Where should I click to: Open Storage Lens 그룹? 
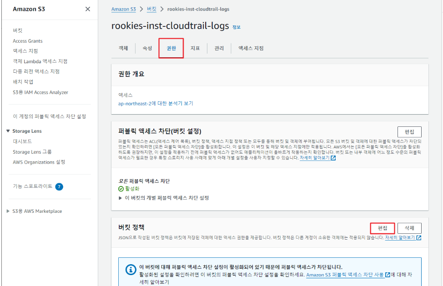click(32, 152)
